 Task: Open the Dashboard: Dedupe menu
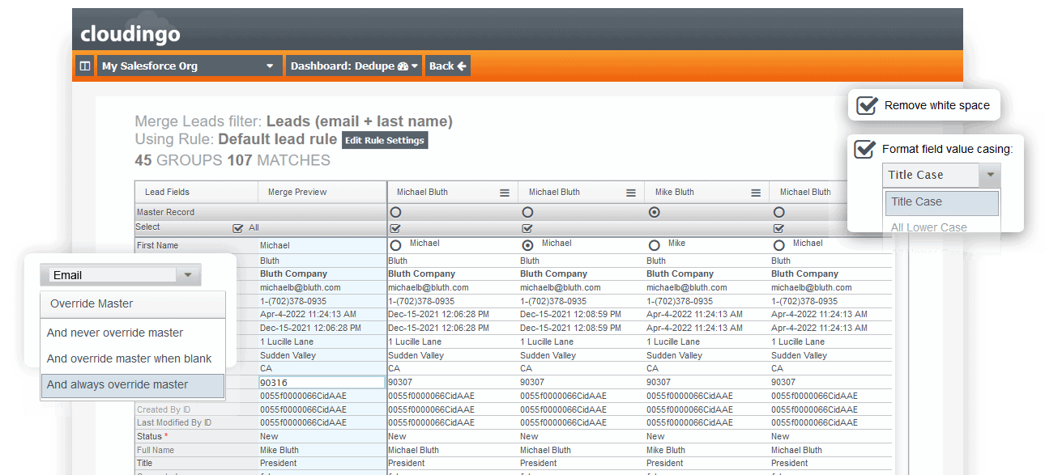tap(354, 66)
